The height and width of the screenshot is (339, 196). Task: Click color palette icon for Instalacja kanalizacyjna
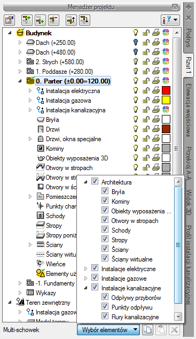point(166,110)
